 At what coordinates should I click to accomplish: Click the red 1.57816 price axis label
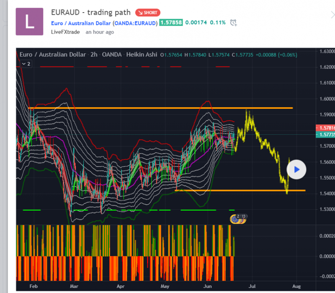(325, 127)
